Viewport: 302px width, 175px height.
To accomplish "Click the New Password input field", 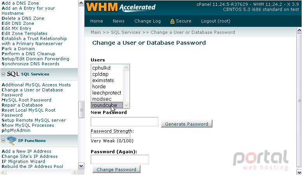I will click(125, 122).
